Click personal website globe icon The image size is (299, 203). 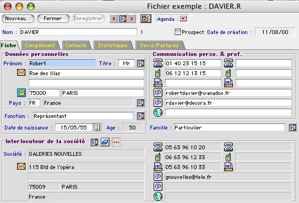[x=158, y=112]
